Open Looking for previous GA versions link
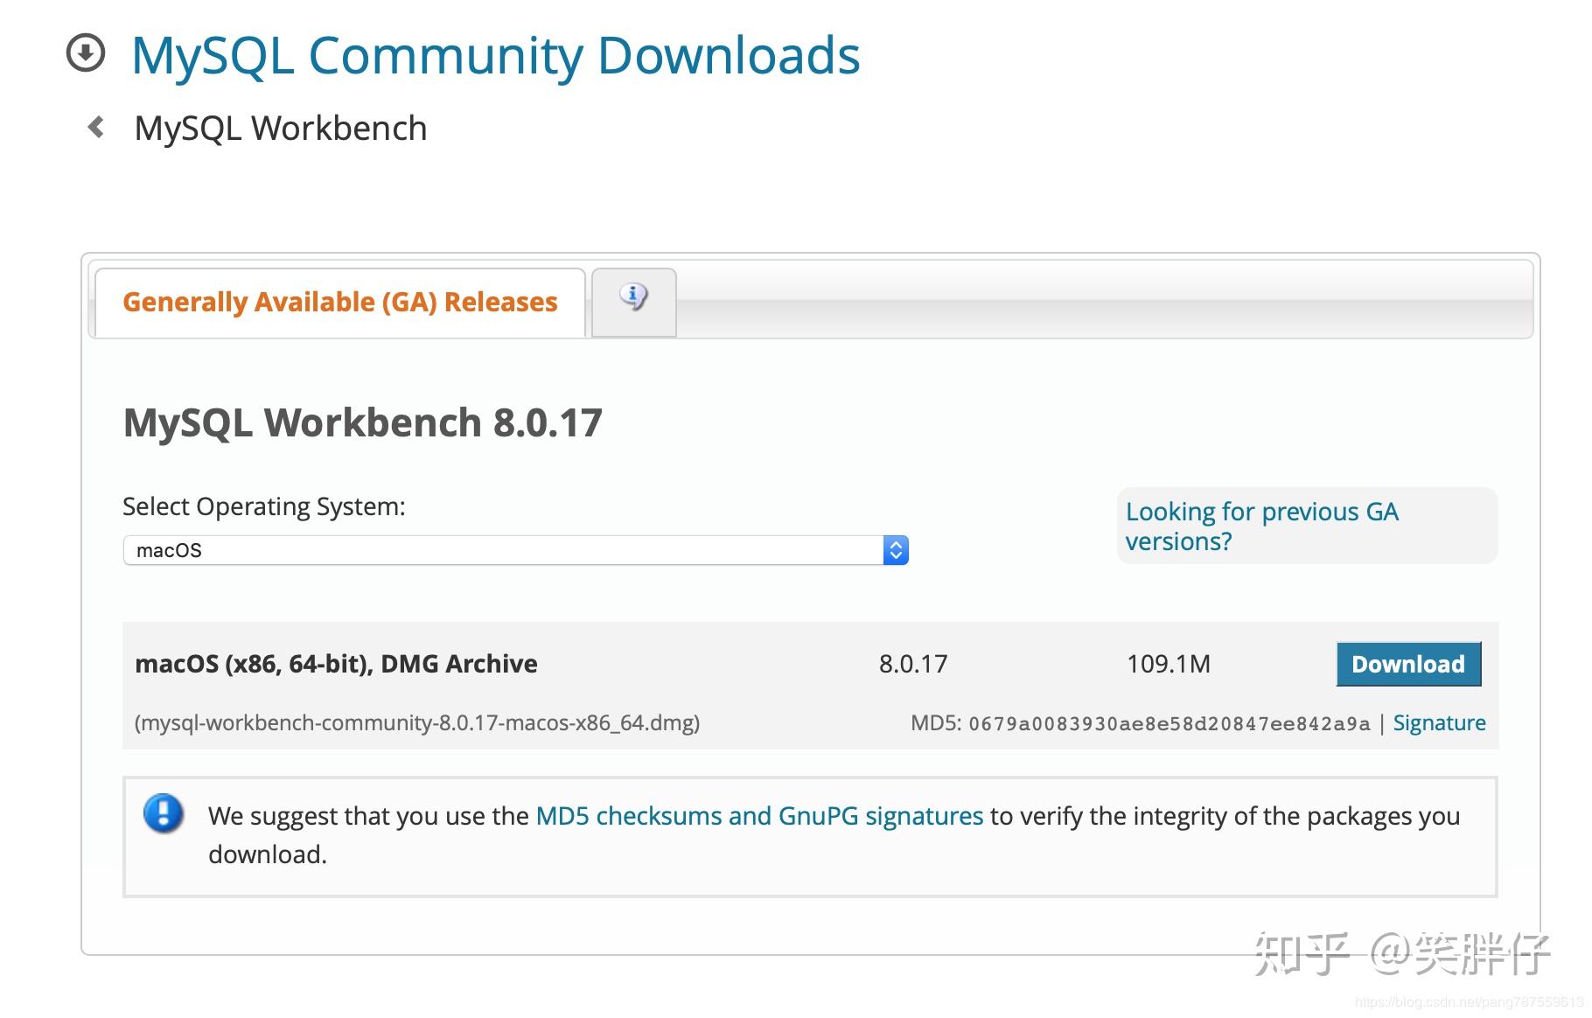Image resolution: width=1592 pixels, height=1018 pixels. coord(1261,525)
